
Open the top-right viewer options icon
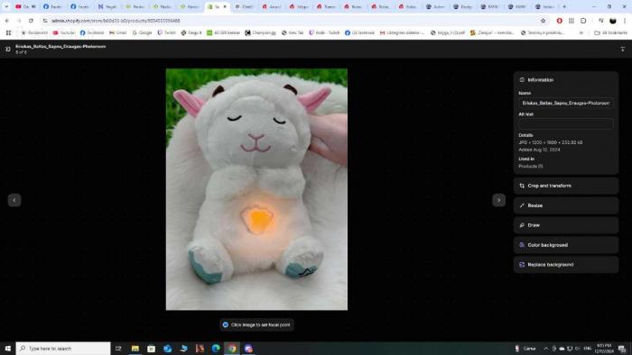pos(623,49)
